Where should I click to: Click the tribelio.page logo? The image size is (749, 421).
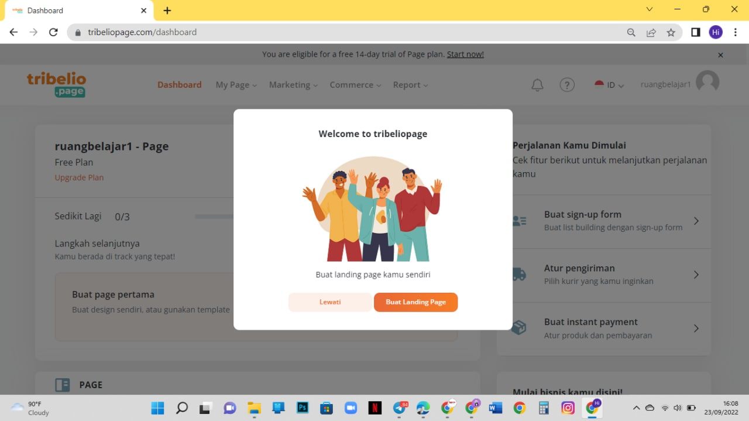[x=56, y=84]
